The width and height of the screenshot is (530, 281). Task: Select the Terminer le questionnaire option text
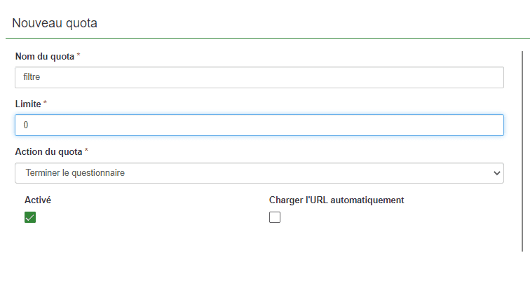tap(75, 173)
